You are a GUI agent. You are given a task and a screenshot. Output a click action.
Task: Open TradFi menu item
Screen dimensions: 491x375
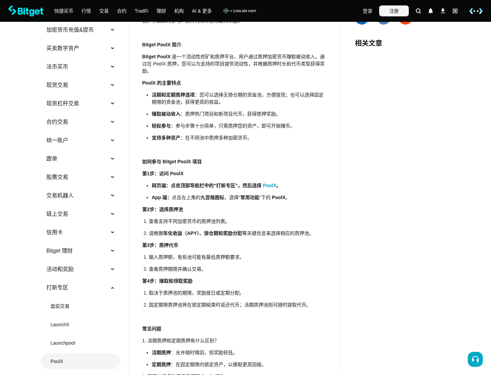(142, 11)
